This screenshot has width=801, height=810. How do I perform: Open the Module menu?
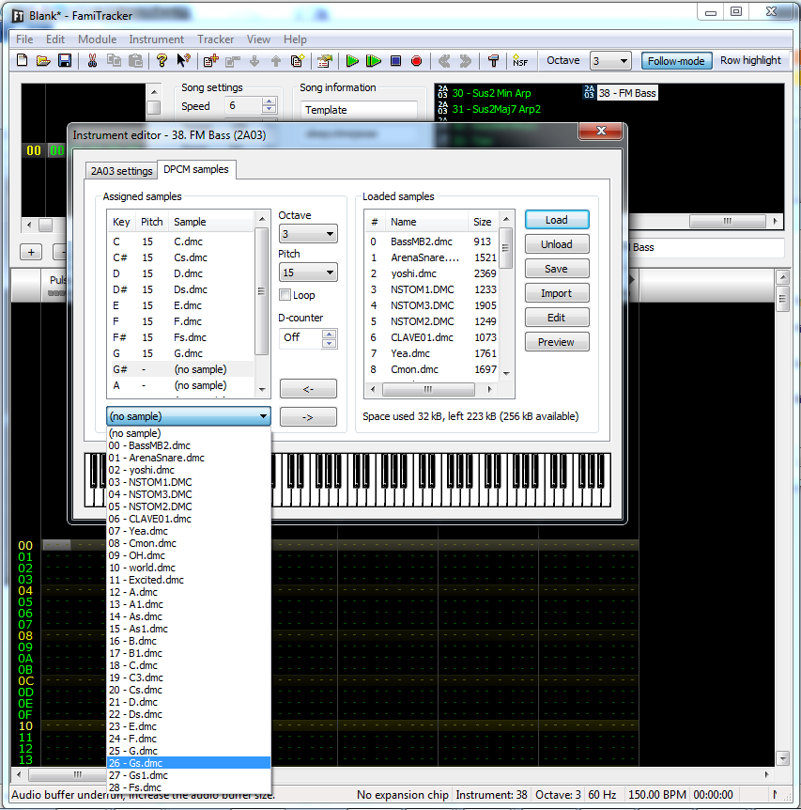(97, 39)
